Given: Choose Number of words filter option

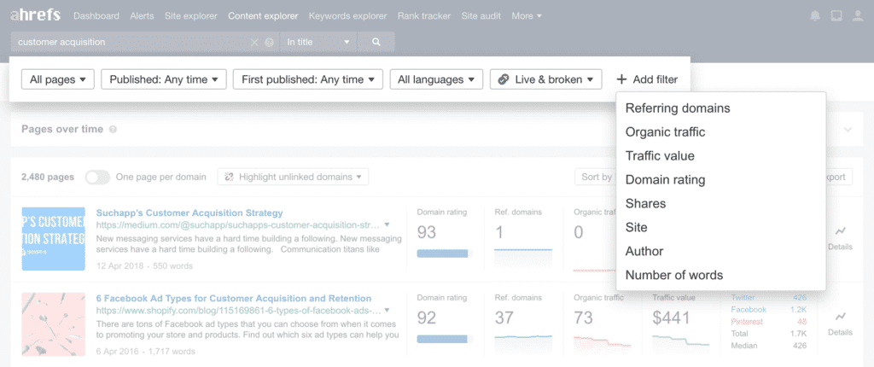Looking at the screenshot, I should (x=673, y=276).
